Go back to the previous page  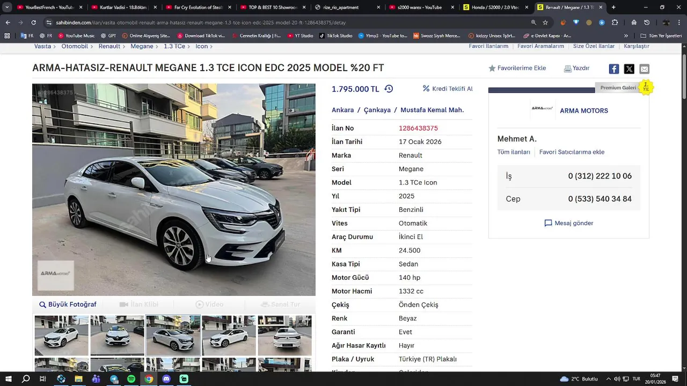pyautogui.click(x=8, y=23)
